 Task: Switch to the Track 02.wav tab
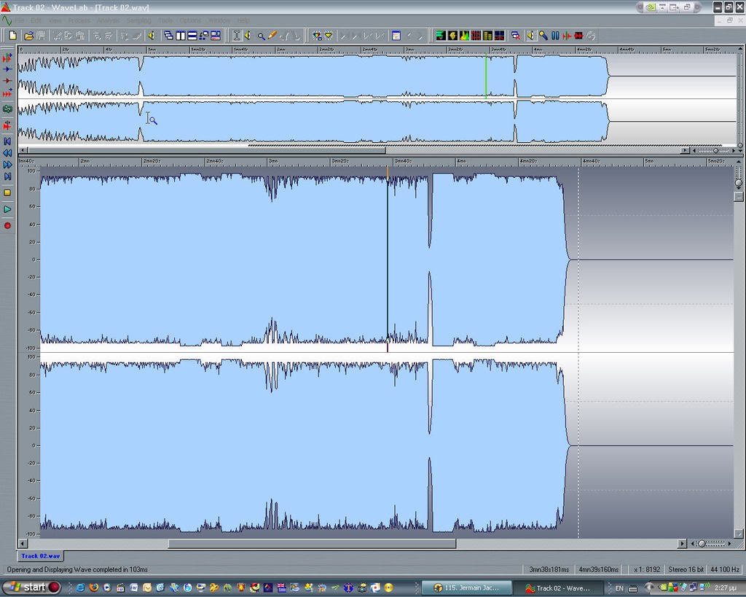pos(41,555)
